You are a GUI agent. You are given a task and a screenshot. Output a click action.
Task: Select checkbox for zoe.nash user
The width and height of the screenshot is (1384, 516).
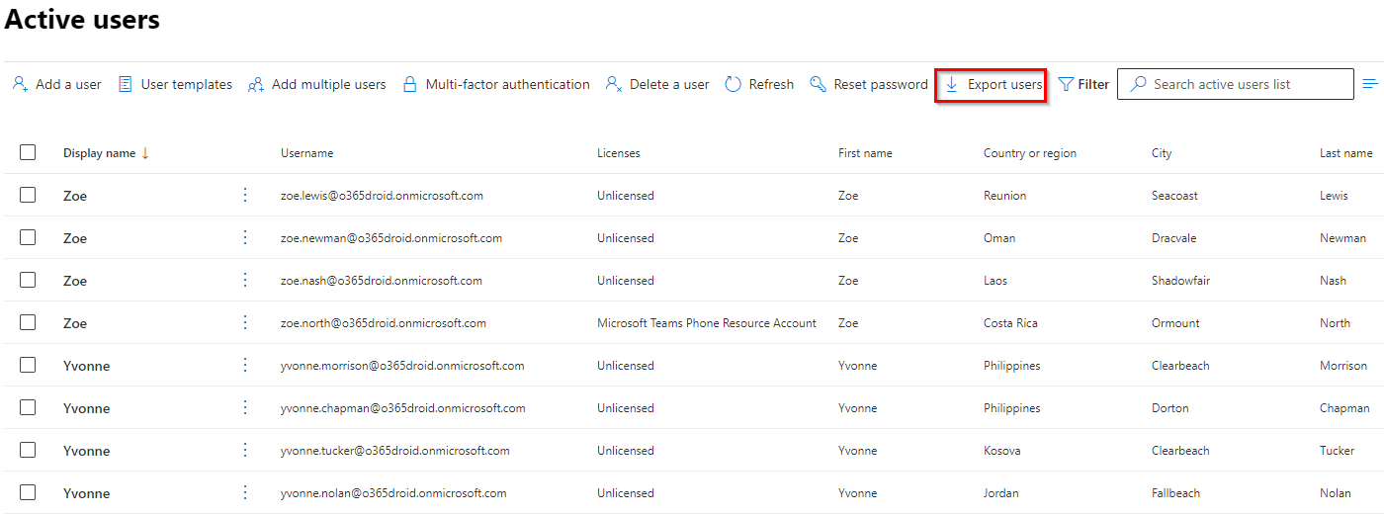(x=28, y=280)
